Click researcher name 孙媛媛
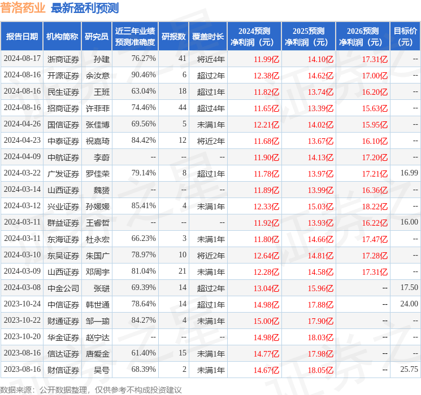 pyautogui.click(x=97, y=206)
